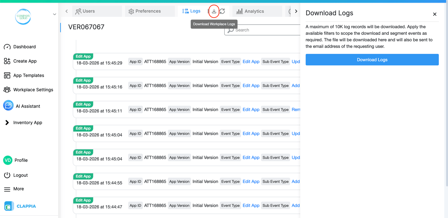
Task: Click the Download Logs button
Action: [x=372, y=60]
